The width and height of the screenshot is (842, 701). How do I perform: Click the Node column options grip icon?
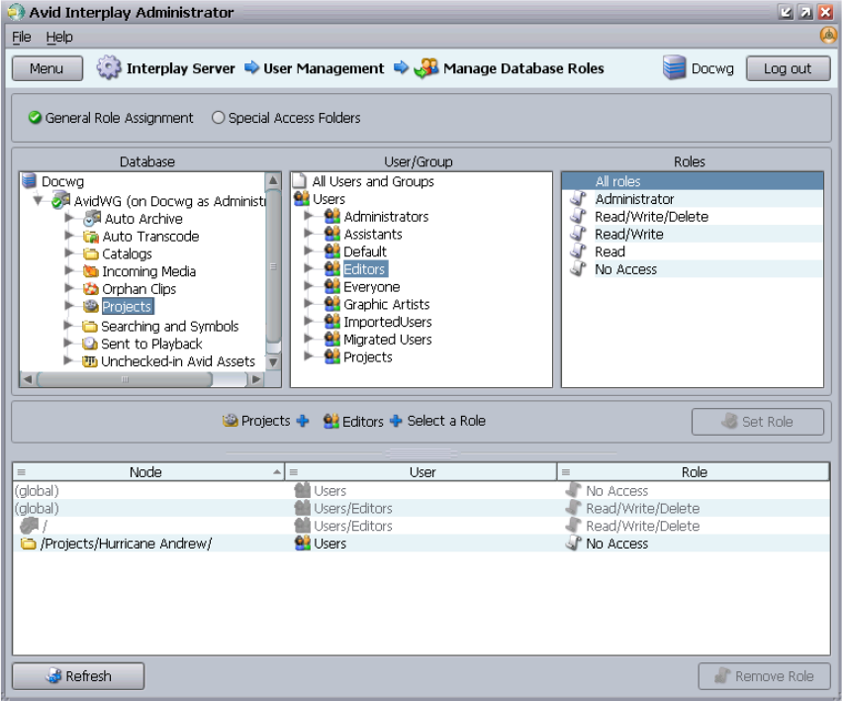pyautogui.click(x=22, y=472)
